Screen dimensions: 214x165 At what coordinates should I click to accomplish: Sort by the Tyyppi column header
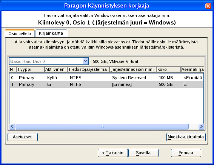30,69
